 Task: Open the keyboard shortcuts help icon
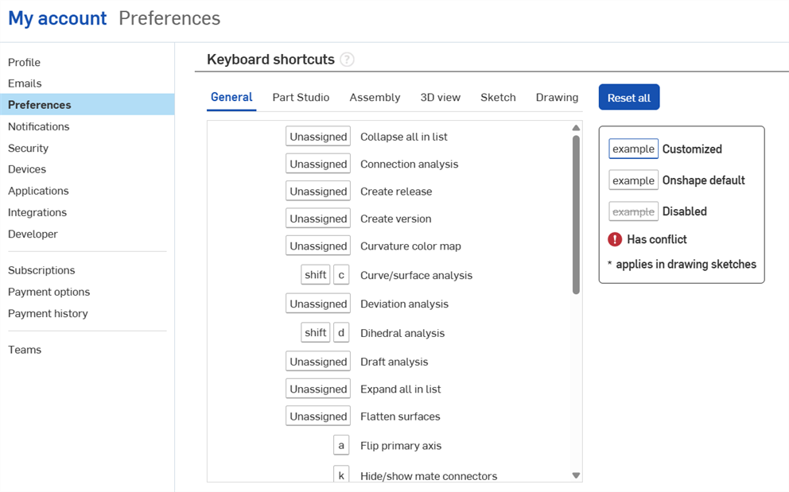click(348, 60)
